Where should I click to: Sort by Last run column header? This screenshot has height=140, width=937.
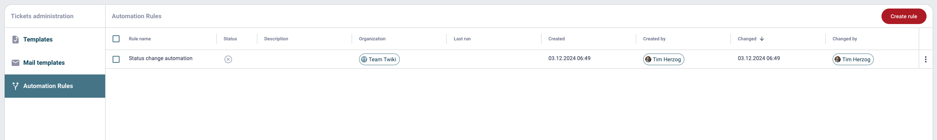tap(462, 39)
